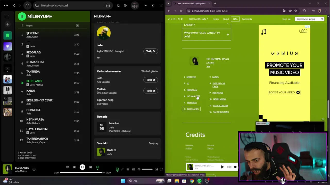The height and width of the screenshot is (185, 330).
Task: Open Spotify profile avatar menu
Action: click(x=135, y=5)
